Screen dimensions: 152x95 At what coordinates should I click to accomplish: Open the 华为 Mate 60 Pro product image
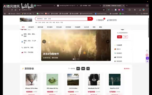52,80
